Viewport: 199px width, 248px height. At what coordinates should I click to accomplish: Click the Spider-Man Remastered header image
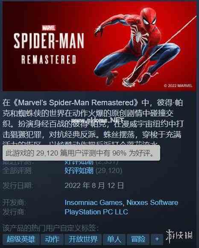(x=99, y=46)
